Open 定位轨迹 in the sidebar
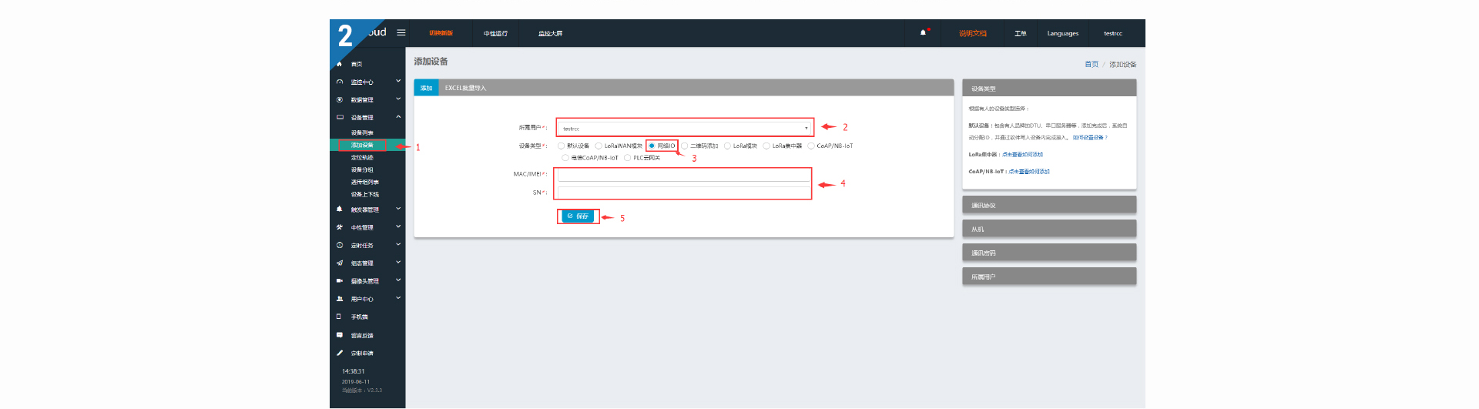The width and height of the screenshot is (1479, 409). coord(362,157)
